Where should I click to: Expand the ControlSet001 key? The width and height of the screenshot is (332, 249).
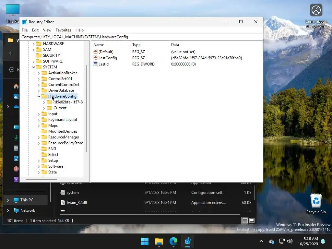(x=39, y=79)
